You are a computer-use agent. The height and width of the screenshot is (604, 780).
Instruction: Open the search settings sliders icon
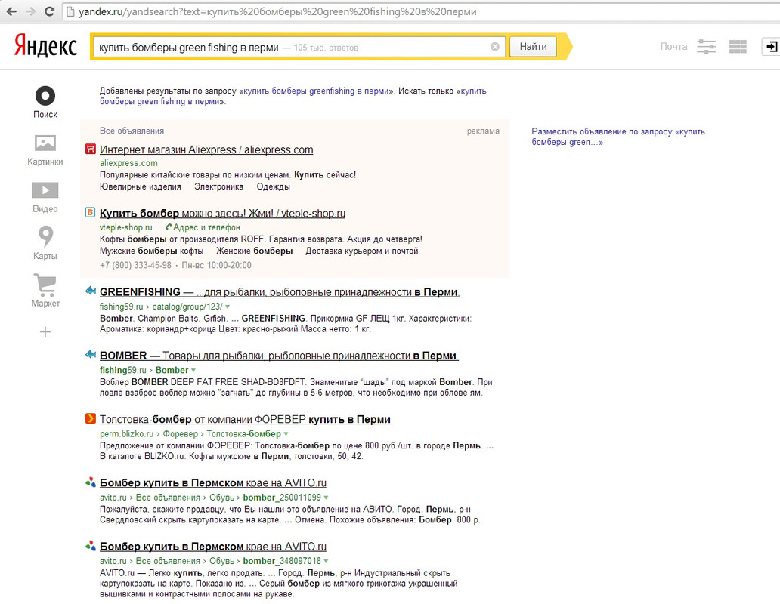(706, 47)
